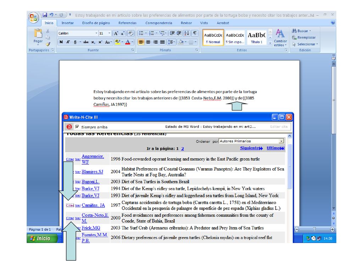Open the Diseño de página tab
This screenshot has width=363, height=272.
(96, 23)
